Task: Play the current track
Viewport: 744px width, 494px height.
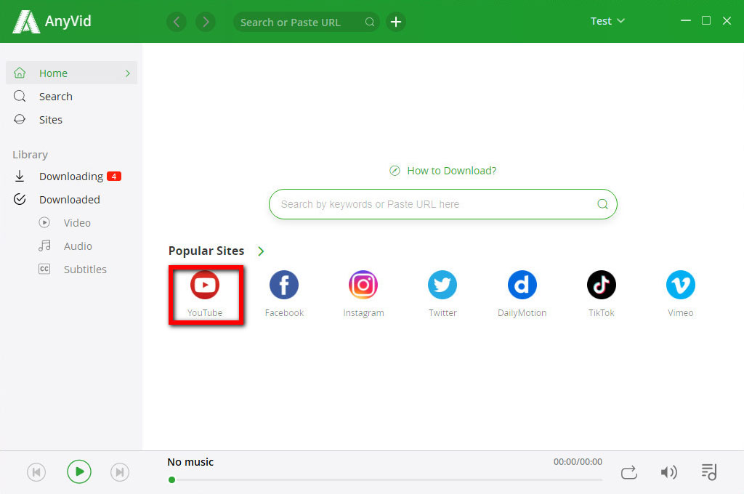Action: pos(78,471)
